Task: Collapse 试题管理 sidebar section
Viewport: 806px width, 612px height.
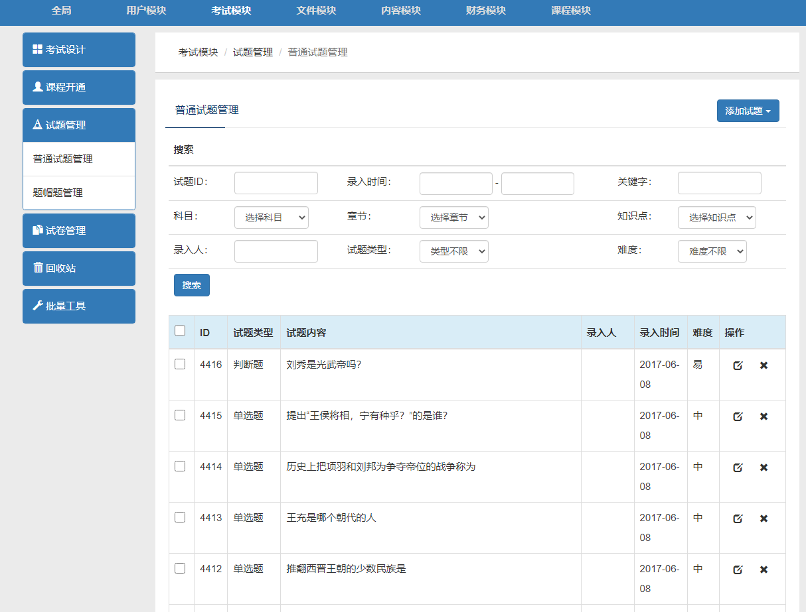Action: click(79, 125)
